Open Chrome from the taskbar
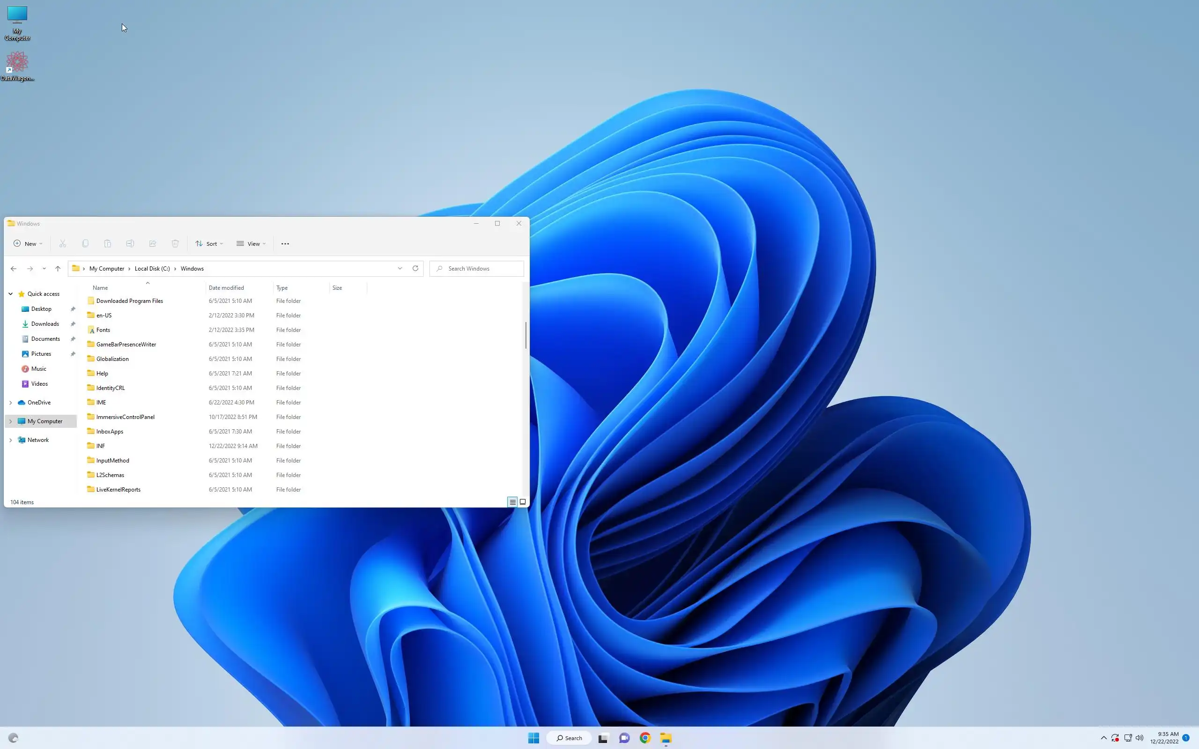Image resolution: width=1199 pixels, height=749 pixels. (644, 738)
